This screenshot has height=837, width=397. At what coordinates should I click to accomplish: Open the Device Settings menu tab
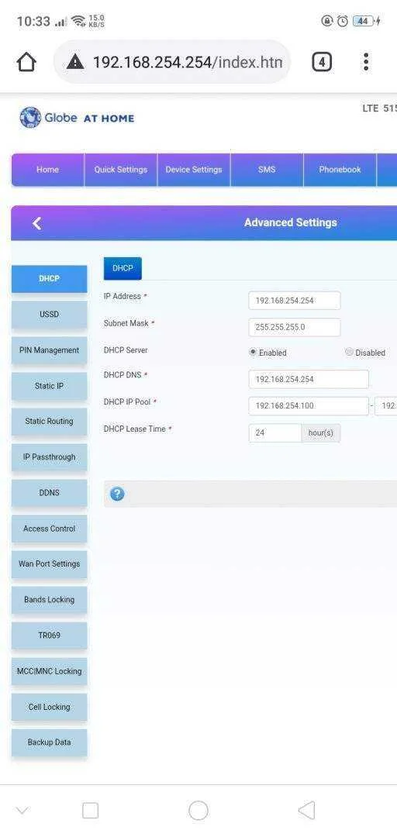tap(193, 170)
